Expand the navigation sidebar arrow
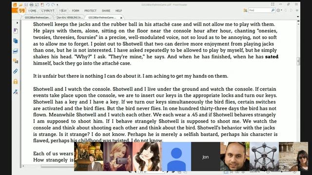312x175 pixels. (x=18, y=23)
